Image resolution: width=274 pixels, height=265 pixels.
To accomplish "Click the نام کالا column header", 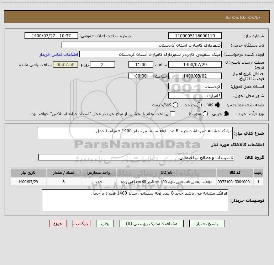I will click(167, 173).
